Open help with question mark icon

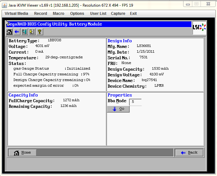[40, 32]
